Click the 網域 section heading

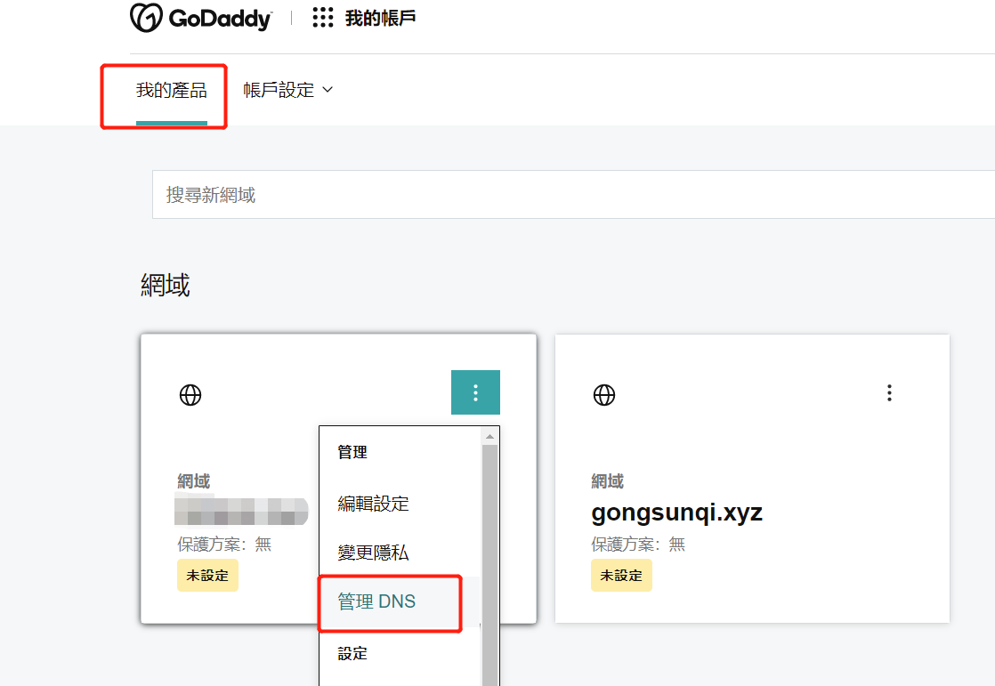tap(165, 285)
